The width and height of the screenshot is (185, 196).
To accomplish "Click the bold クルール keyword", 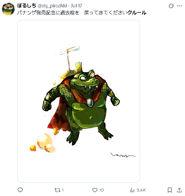I will pos(137,13).
